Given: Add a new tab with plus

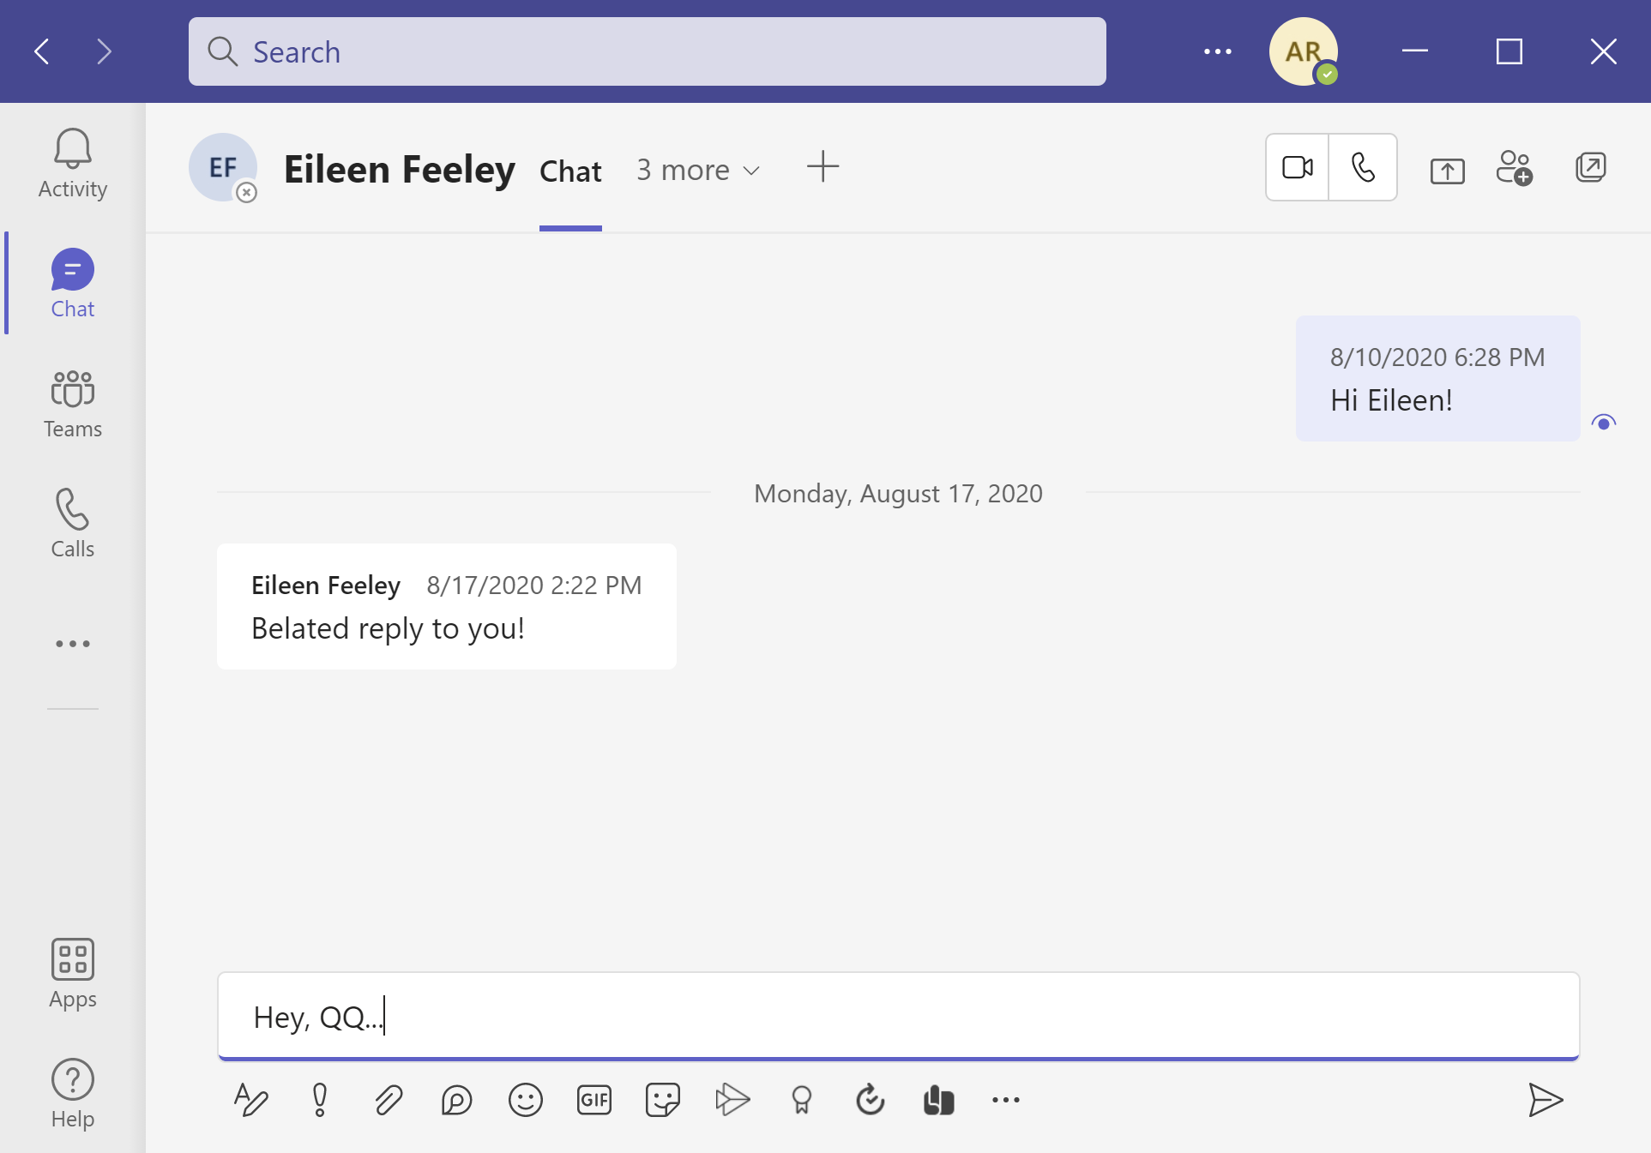Looking at the screenshot, I should click(x=822, y=167).
